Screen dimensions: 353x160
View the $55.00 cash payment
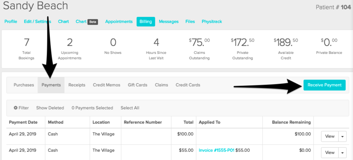330,153
